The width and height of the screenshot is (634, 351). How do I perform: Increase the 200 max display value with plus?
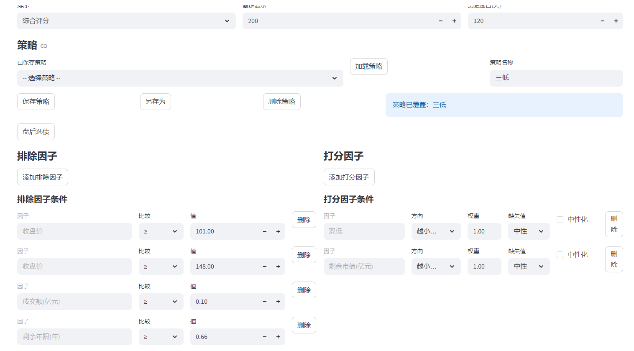pyautogui.click(x=454, y=21)
